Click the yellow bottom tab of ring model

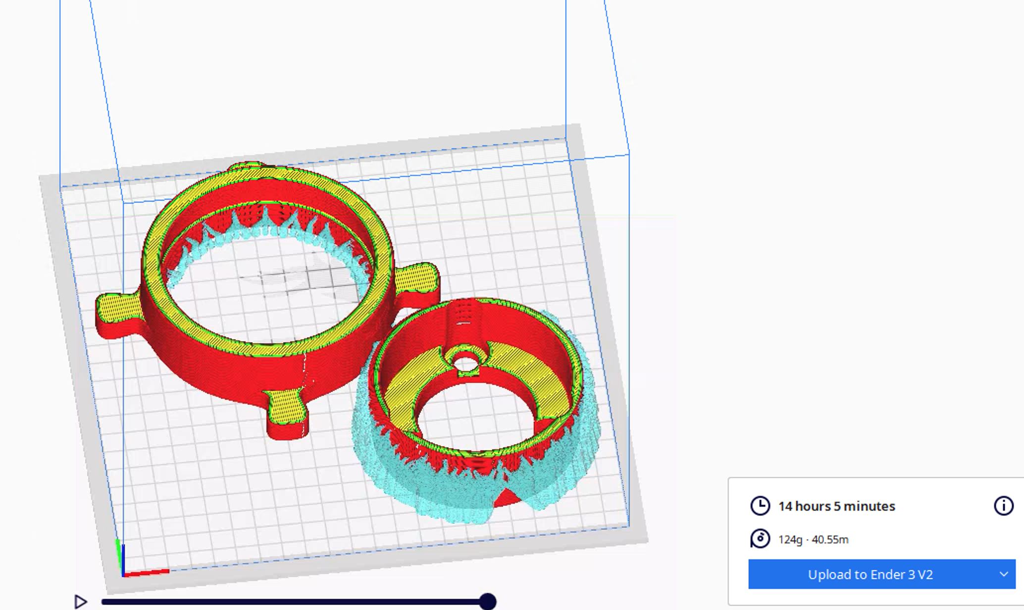[286, 406]
